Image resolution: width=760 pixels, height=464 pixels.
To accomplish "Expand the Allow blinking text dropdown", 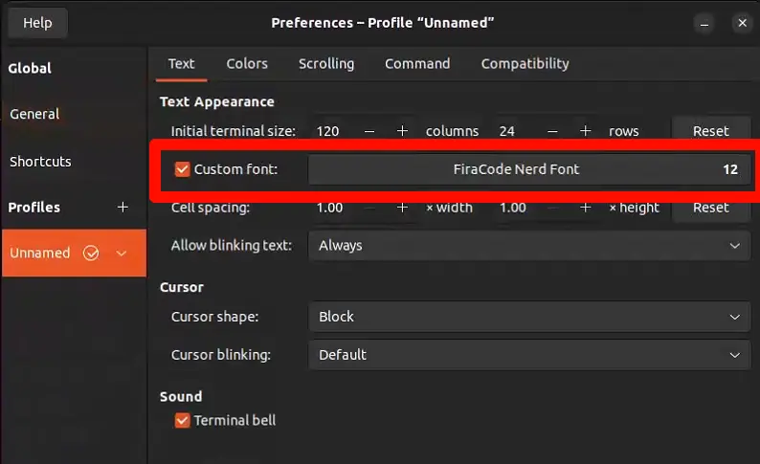I will coord(529,246).
